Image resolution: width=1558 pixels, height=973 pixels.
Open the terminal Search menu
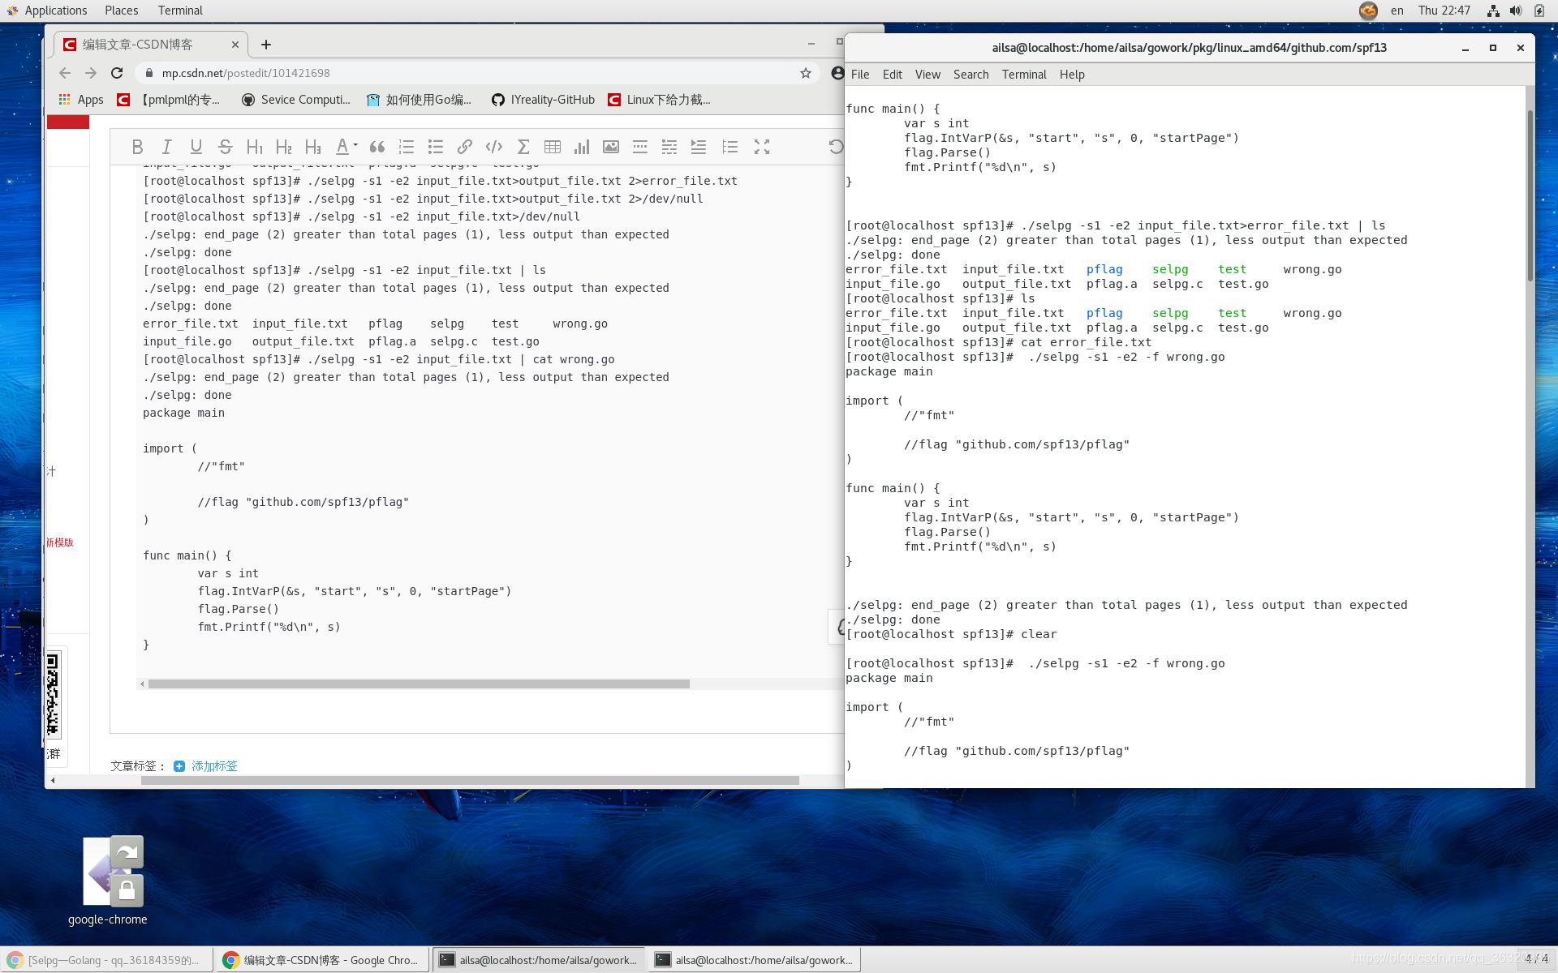[971, 75]
